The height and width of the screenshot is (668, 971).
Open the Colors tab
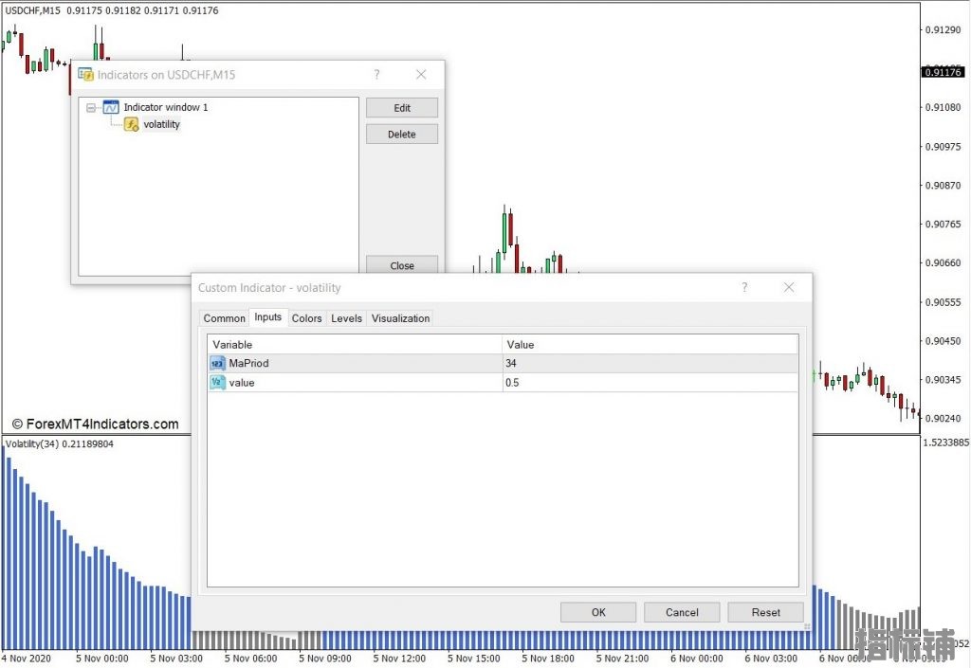click(306, 318)
